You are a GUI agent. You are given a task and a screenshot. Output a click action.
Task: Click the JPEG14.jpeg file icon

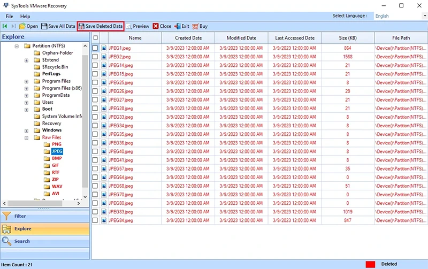click(104, 65)
